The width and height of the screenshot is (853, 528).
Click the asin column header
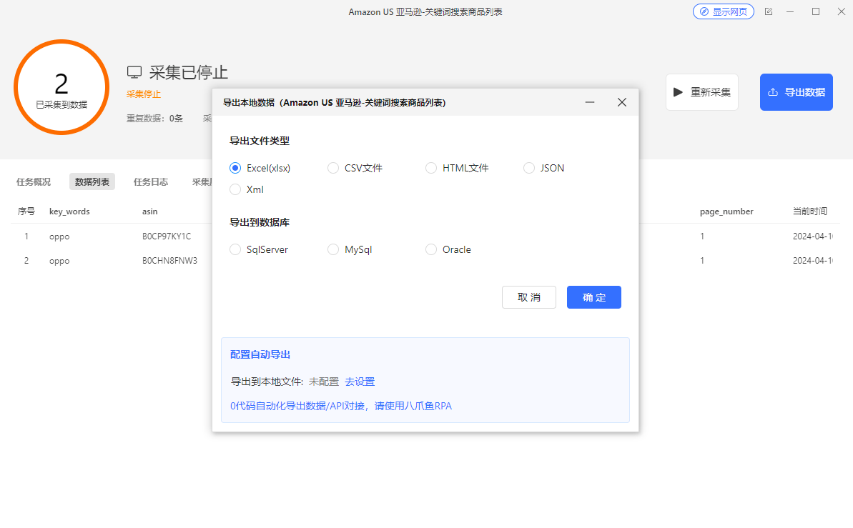tap(150, 211)
